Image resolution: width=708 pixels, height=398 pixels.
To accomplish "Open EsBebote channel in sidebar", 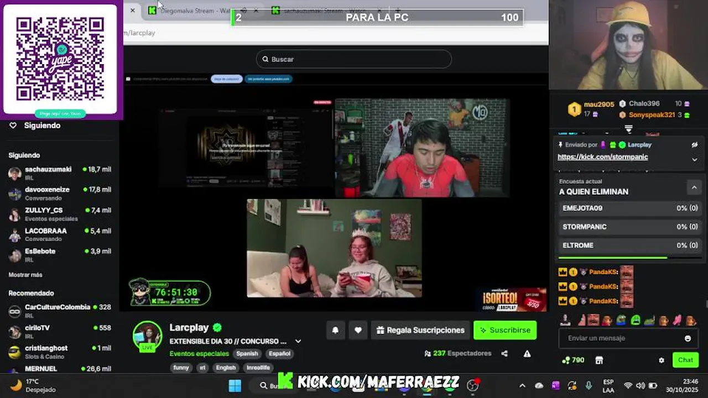I will (60, 255).
